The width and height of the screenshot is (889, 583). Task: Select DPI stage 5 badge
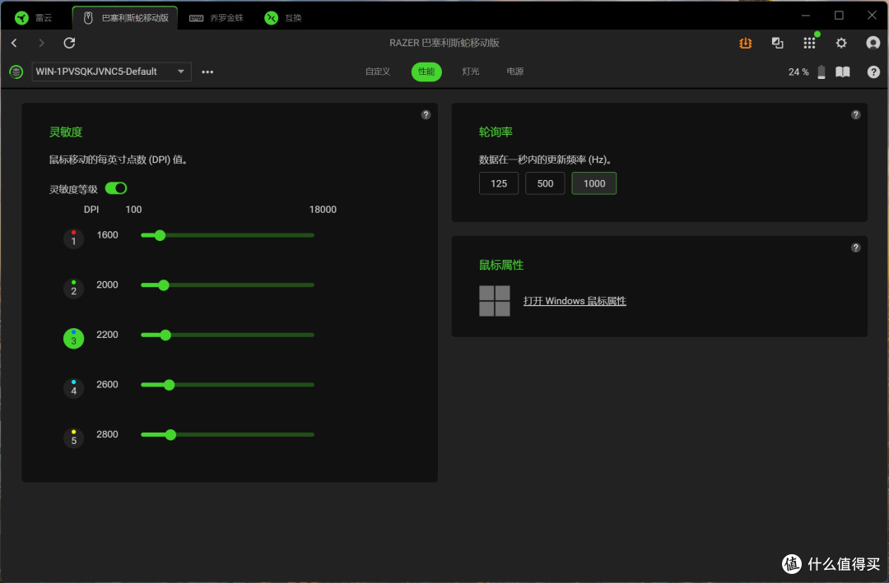[x=74, y=438]
